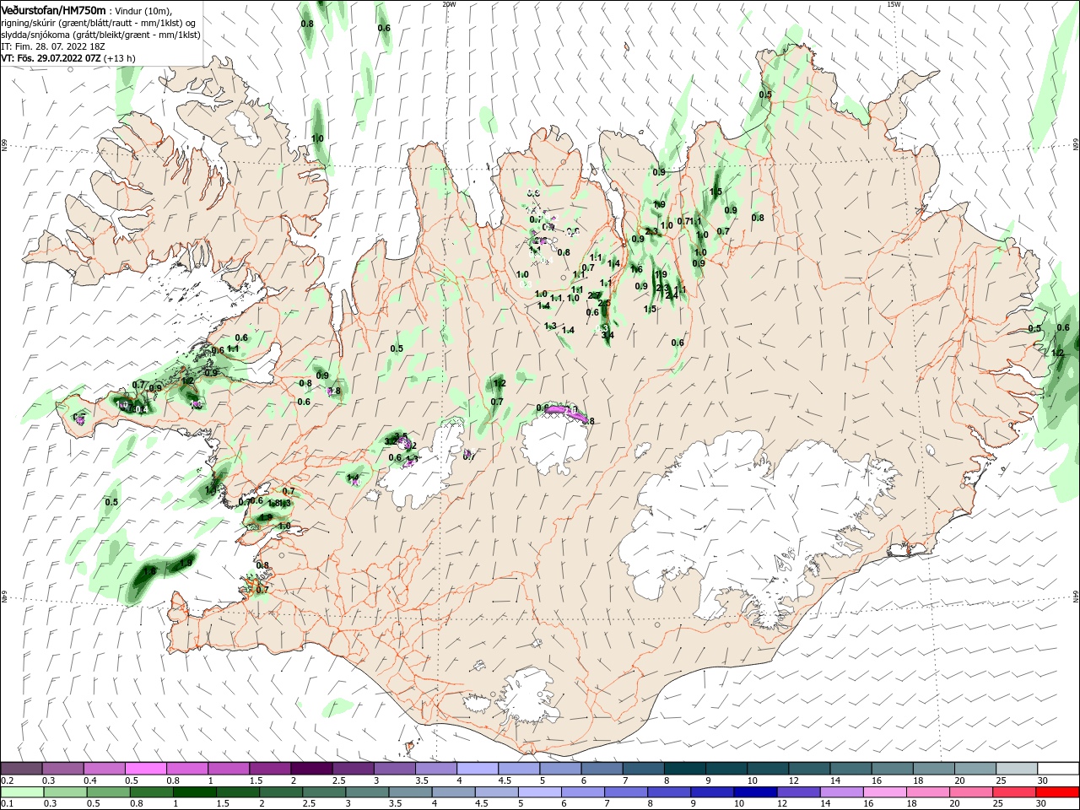Click the darkest purple snow swatch at 2
This screenshot has width=1080, height=810.
(311, 769)
